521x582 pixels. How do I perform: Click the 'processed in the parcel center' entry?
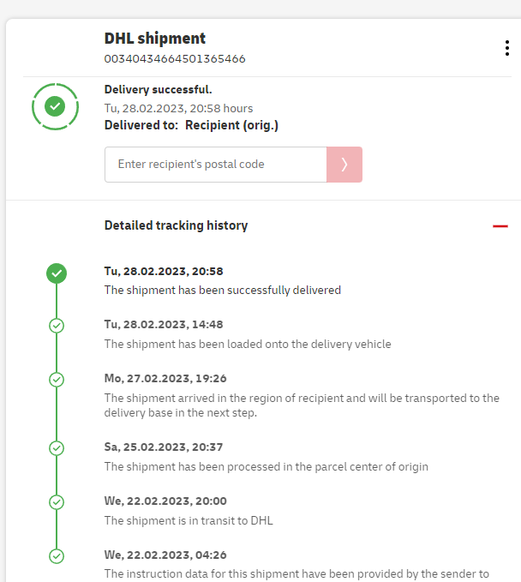point(266,466)
